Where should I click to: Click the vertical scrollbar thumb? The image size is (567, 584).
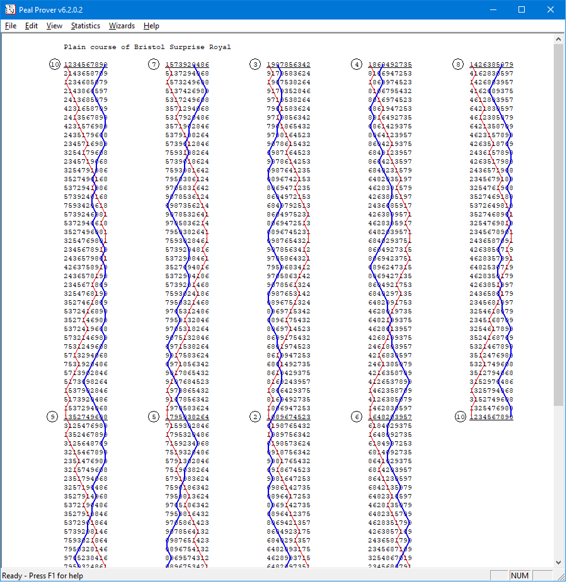click(558, 225)
